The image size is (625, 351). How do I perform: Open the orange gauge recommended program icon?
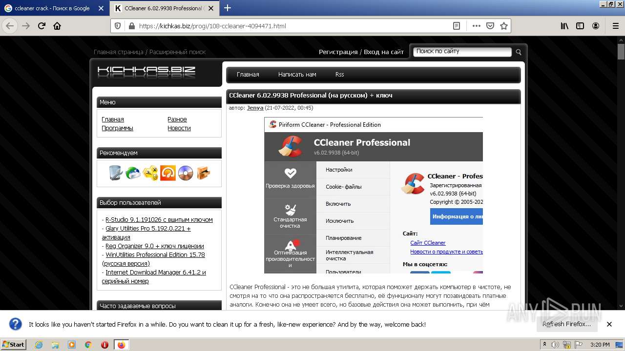tap(168, 173)
